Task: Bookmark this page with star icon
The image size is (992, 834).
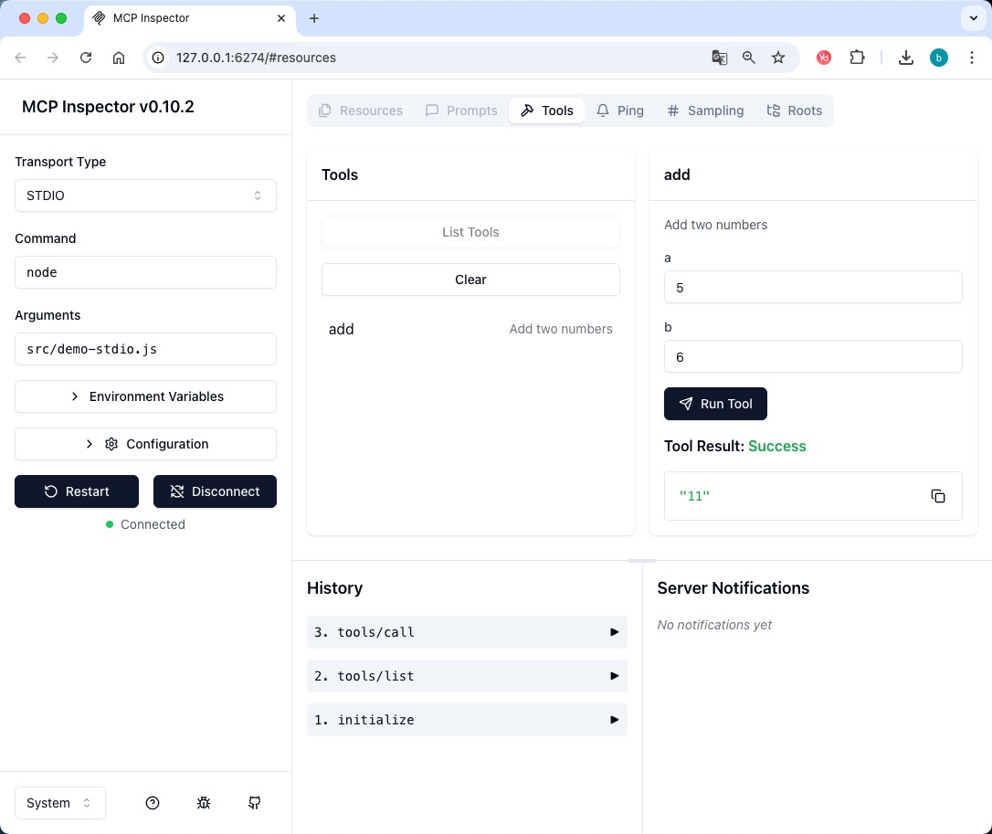Action: (778, 58)
